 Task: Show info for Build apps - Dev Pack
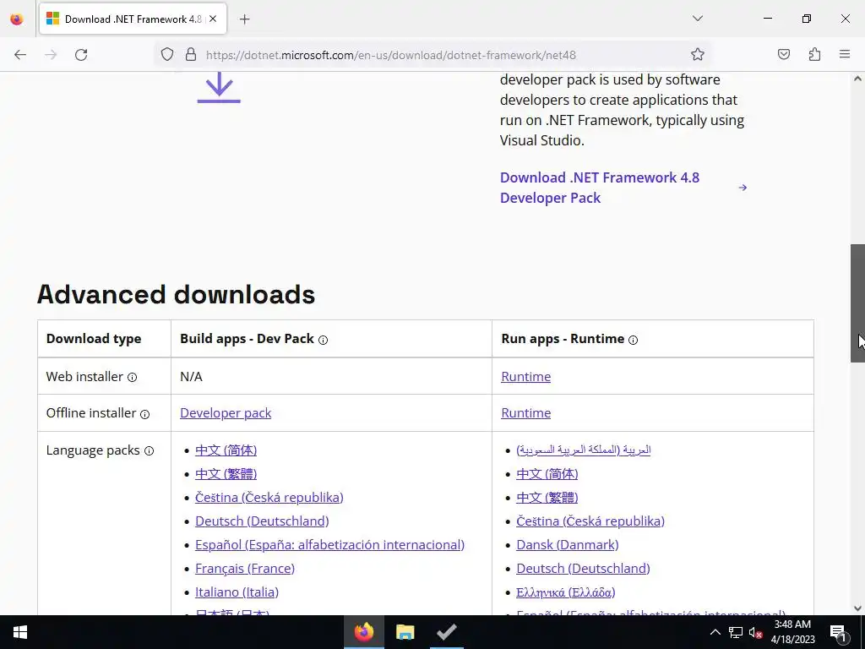[x=324, y=340]
